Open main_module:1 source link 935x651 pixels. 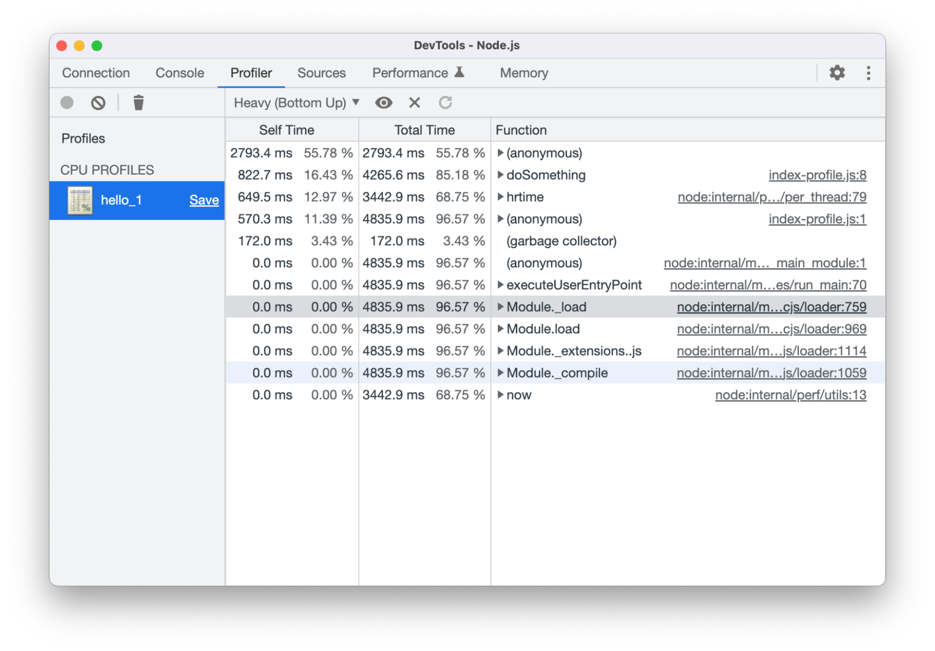pos(765,263)
